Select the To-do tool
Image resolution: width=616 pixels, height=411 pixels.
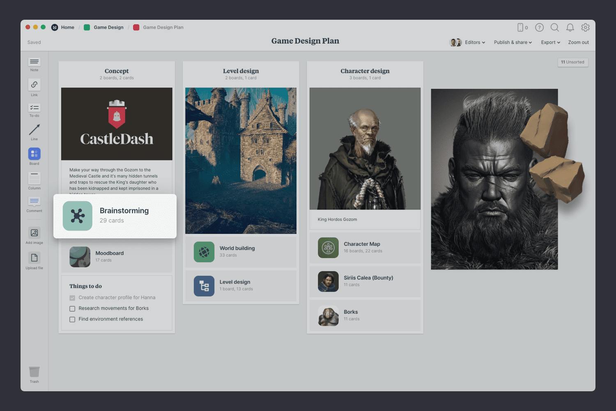(x=34, y=108)
